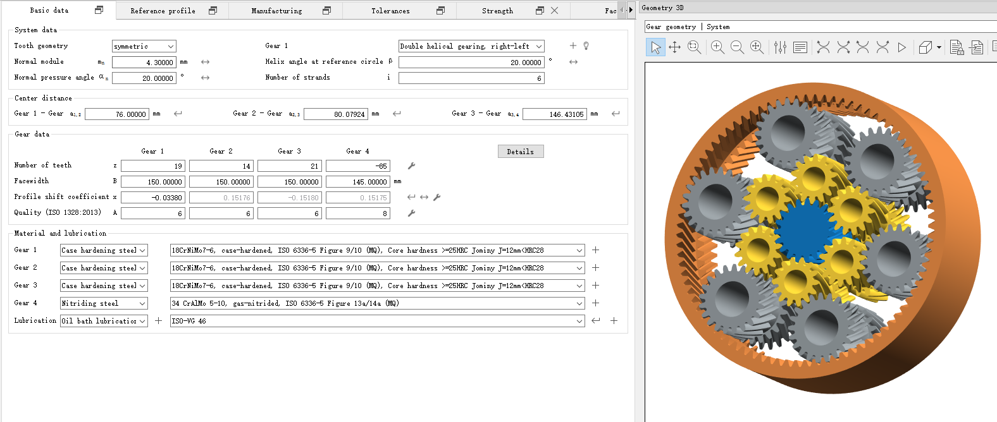Click the wrench icon in Quality row
Image resolution: width=997 pixels, height=422 pixels.
[x=411, y=213]
